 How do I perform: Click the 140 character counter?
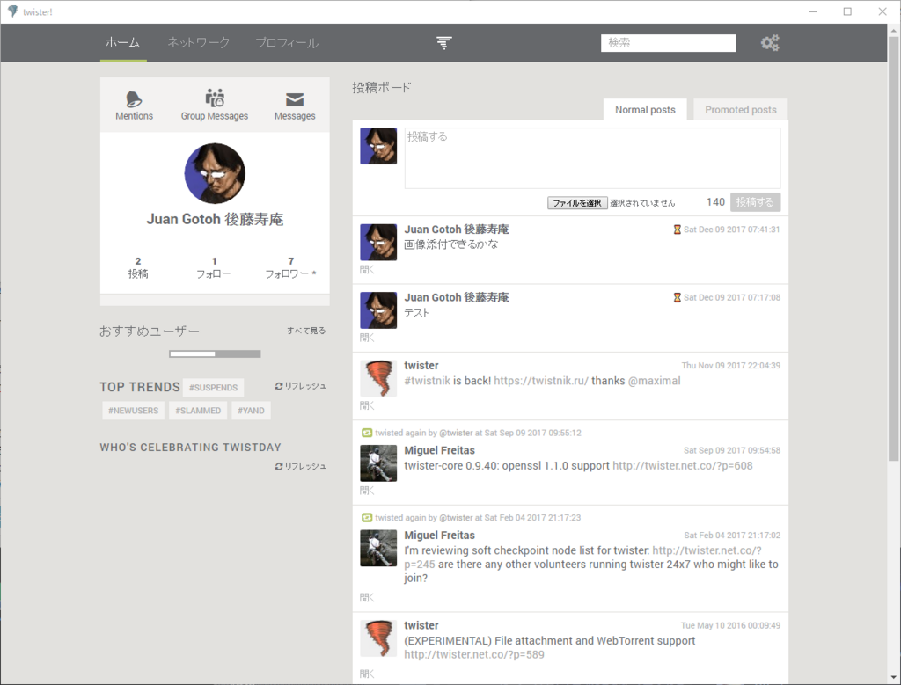point(715,202)
